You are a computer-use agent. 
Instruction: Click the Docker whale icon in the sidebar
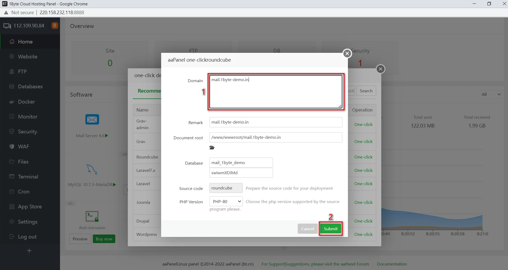click(12, 102)
